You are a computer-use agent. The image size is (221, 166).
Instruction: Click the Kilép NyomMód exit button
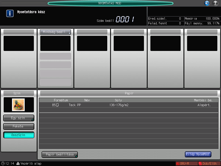[x=198, y=154]
